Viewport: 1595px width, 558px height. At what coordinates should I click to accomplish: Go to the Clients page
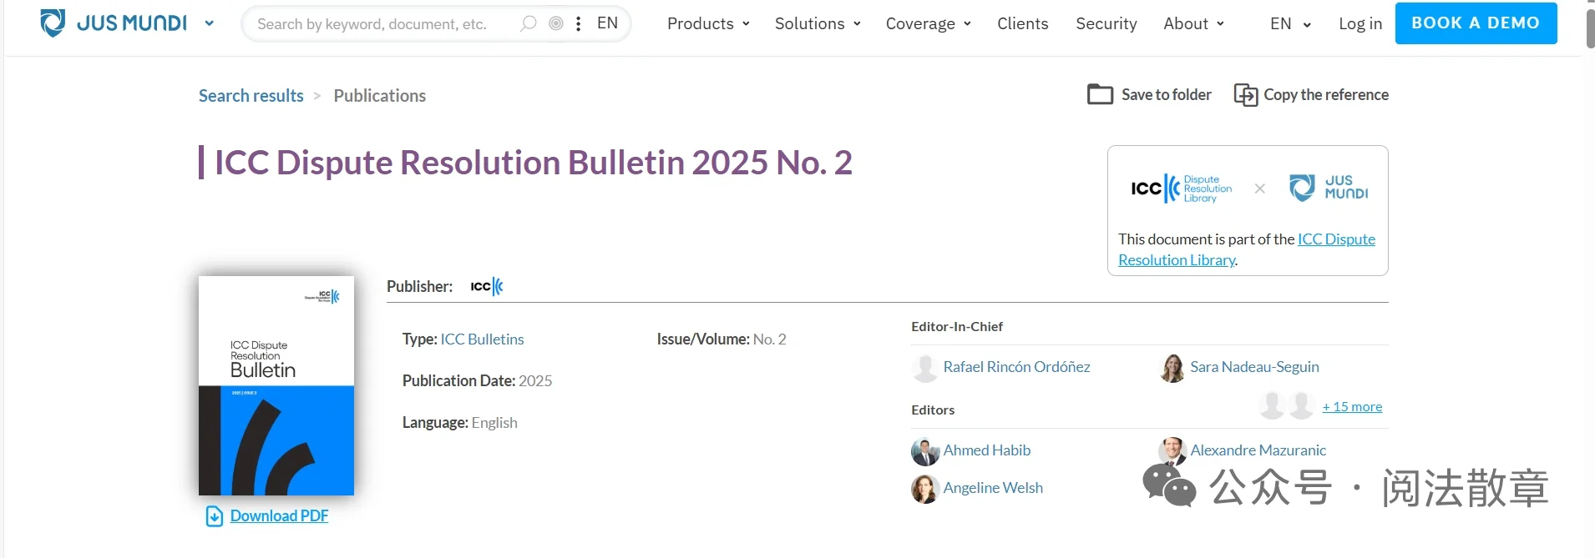(x=1022, y=23)
